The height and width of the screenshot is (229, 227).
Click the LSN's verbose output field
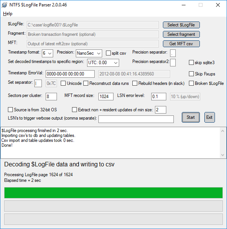(x=136, y=119)
